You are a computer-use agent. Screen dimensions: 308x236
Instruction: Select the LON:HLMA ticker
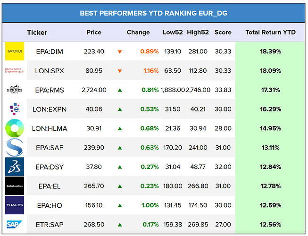tap(50, 128)
